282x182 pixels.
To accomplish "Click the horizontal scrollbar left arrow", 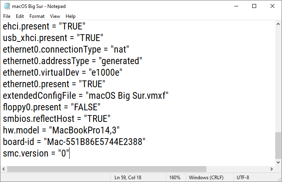I will (4, 169).
